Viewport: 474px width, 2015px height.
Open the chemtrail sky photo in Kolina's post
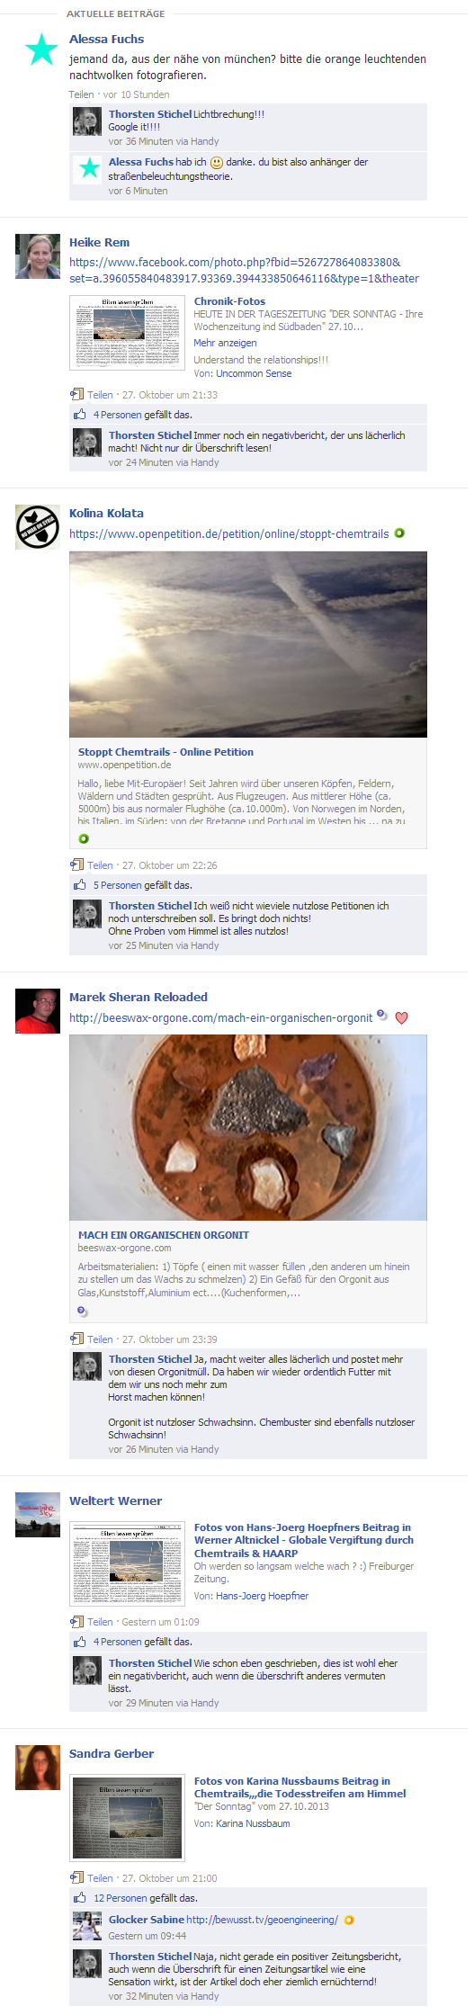(x=248, y=645)
